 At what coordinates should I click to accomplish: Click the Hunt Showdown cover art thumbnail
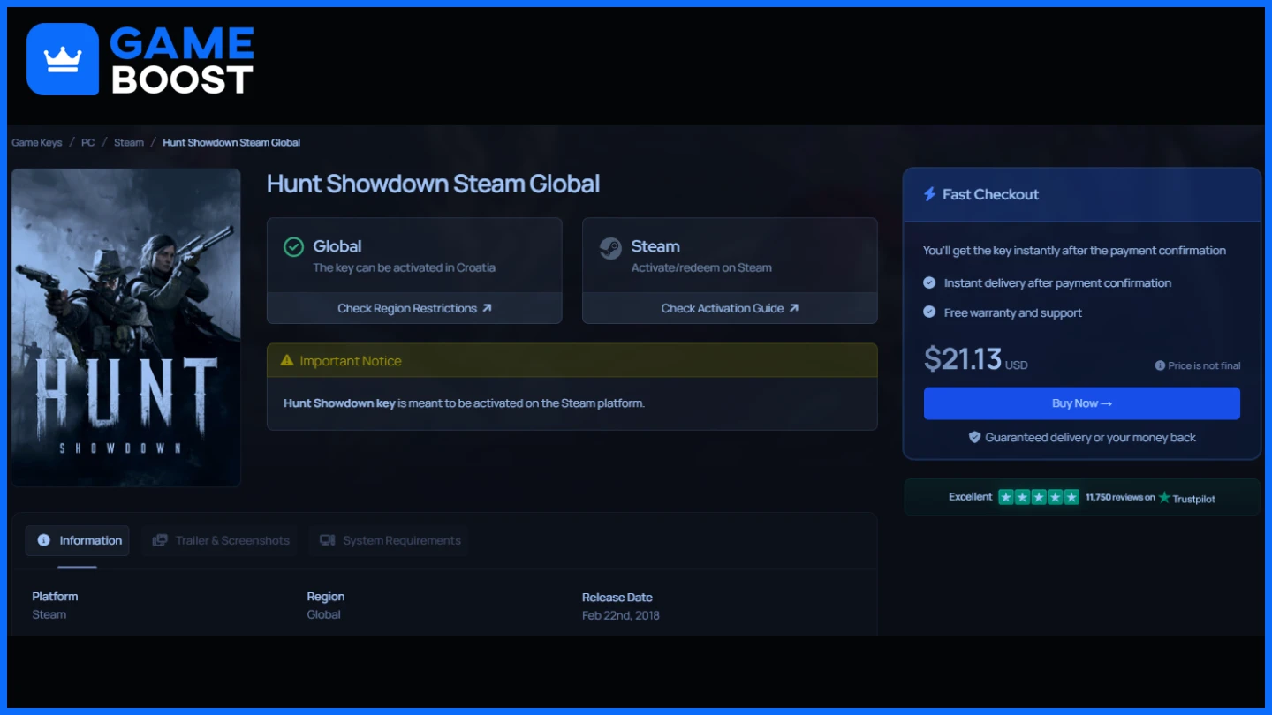tap(126, 327)
